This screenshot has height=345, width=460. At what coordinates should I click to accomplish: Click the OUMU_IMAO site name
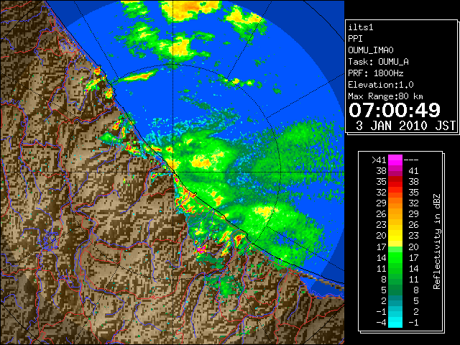[371, 50]
